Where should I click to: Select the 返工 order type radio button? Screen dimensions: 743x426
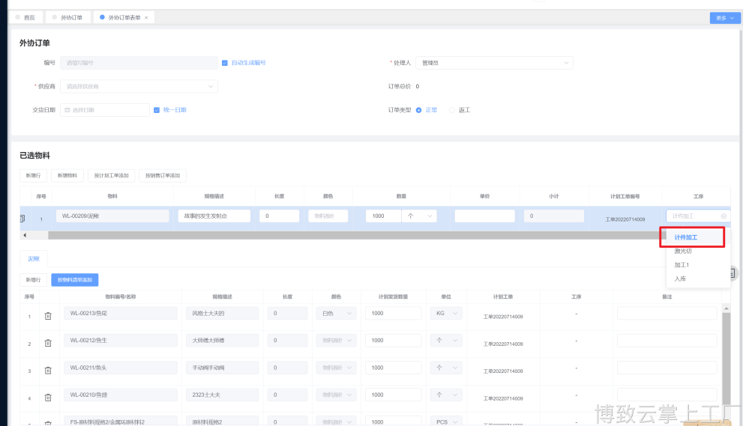tap(452, 110)
